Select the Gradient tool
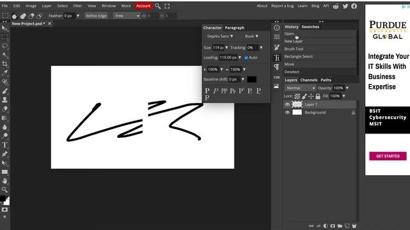This screenshot has width=410, height=230. pos(4,118)
